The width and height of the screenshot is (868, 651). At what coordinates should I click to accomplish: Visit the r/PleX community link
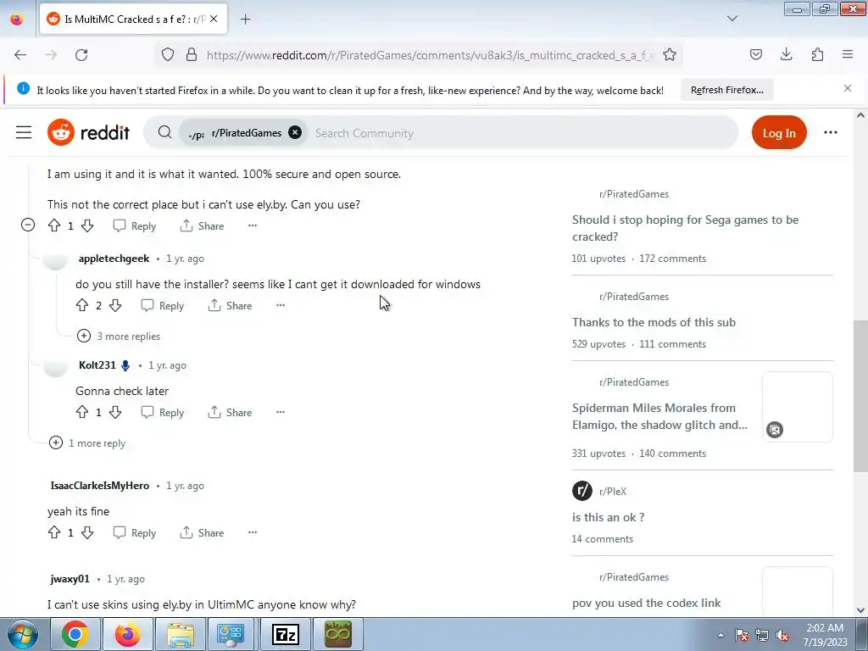[x=613, y=492]
